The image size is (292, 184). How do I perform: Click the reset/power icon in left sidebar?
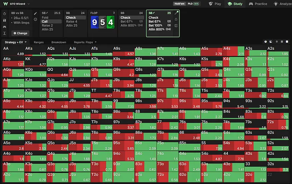[x=5, y=14]
